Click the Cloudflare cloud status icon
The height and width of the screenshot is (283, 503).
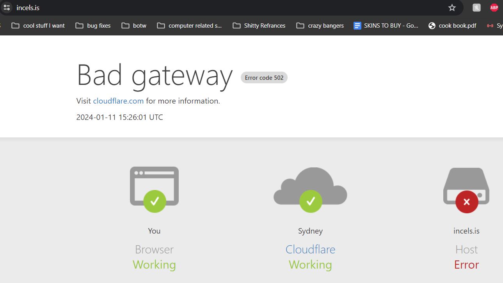[310, 190]
